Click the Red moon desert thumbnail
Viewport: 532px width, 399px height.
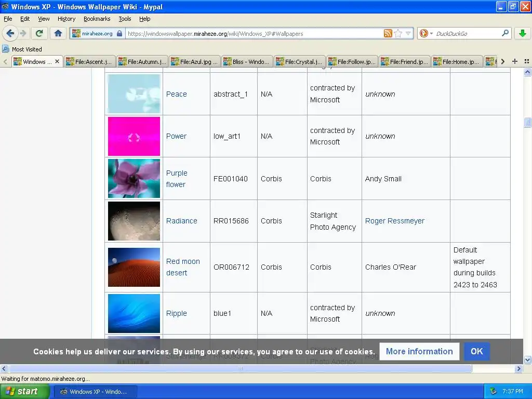pyautogui.click(x=134, y=267)
